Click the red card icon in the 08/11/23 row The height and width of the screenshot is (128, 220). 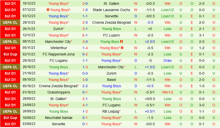click(121, 42)
